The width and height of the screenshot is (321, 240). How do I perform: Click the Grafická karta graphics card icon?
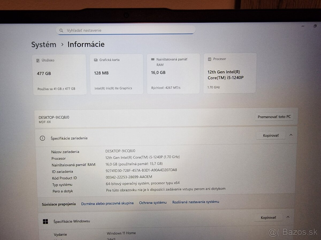pos(95,60)
